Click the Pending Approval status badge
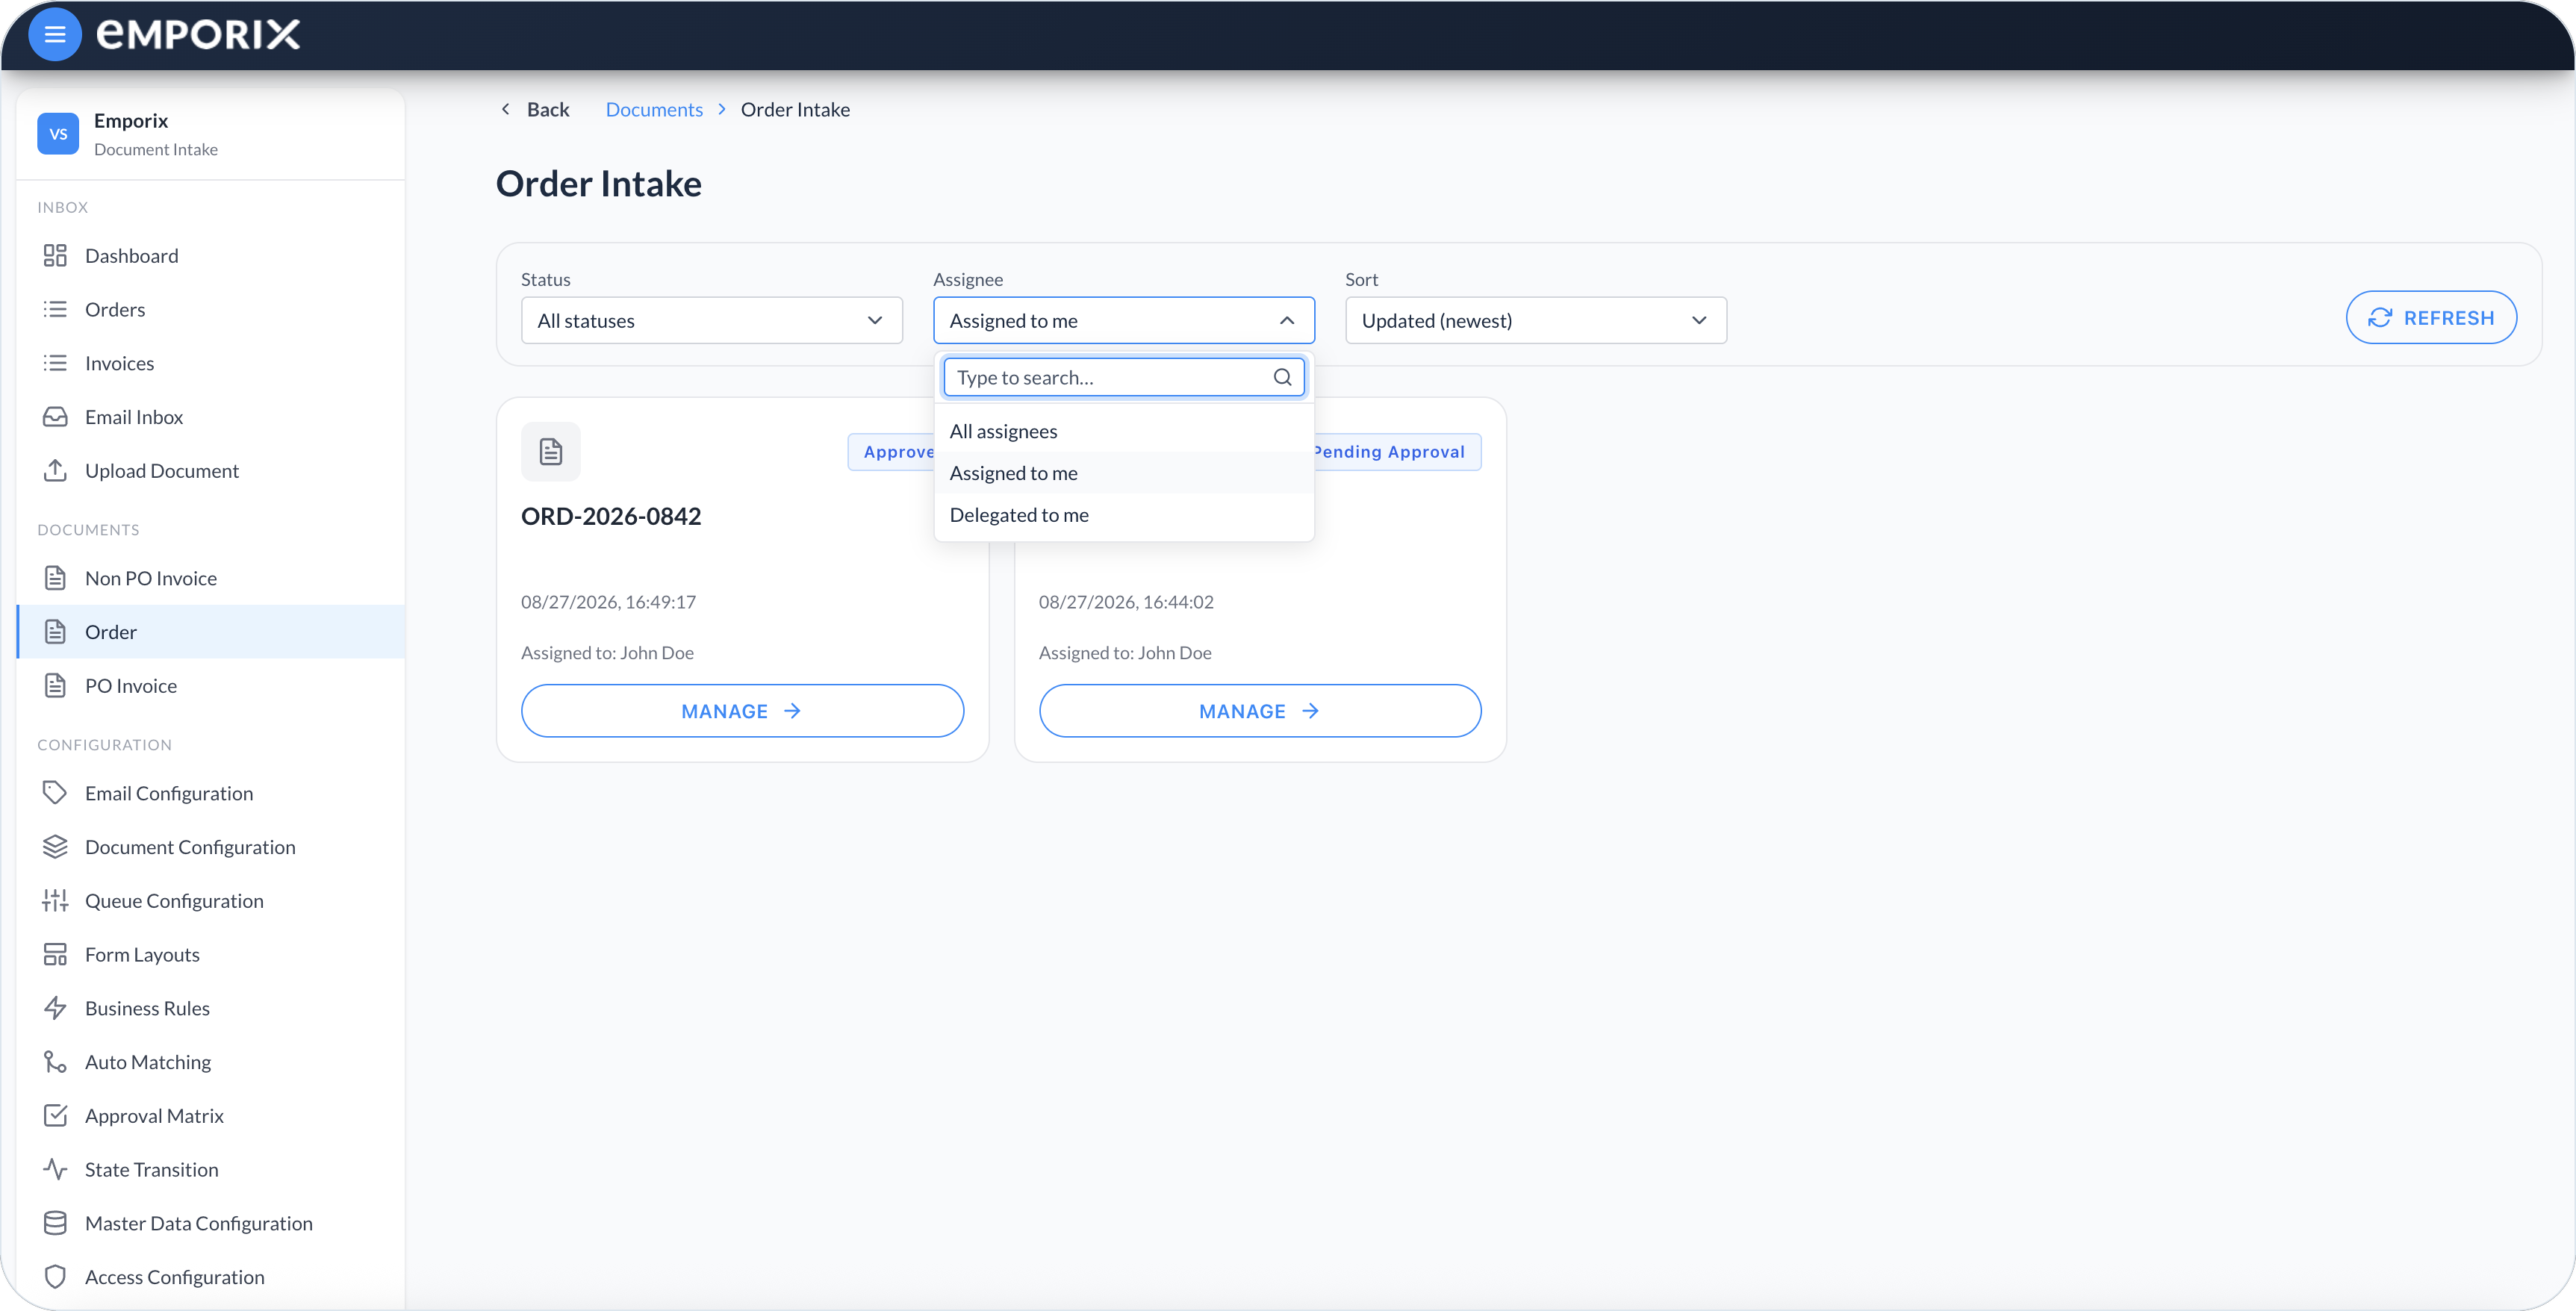This screenshot has height=1311, width=2576. (x=1397, y=452)
